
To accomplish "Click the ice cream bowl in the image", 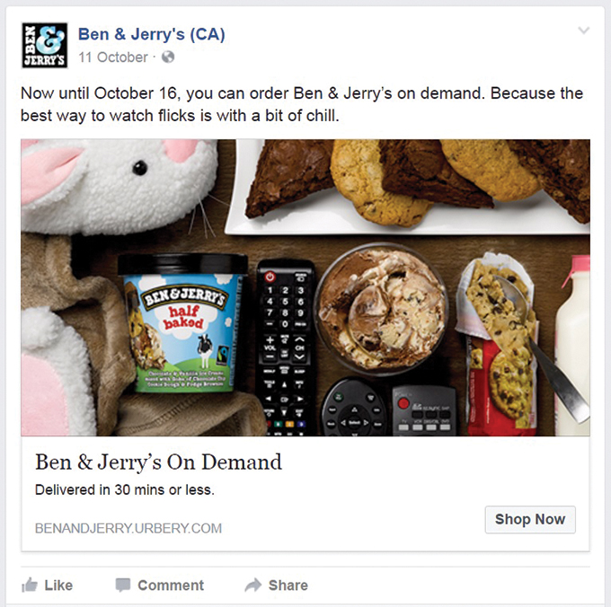I will (x=381, y=310).
